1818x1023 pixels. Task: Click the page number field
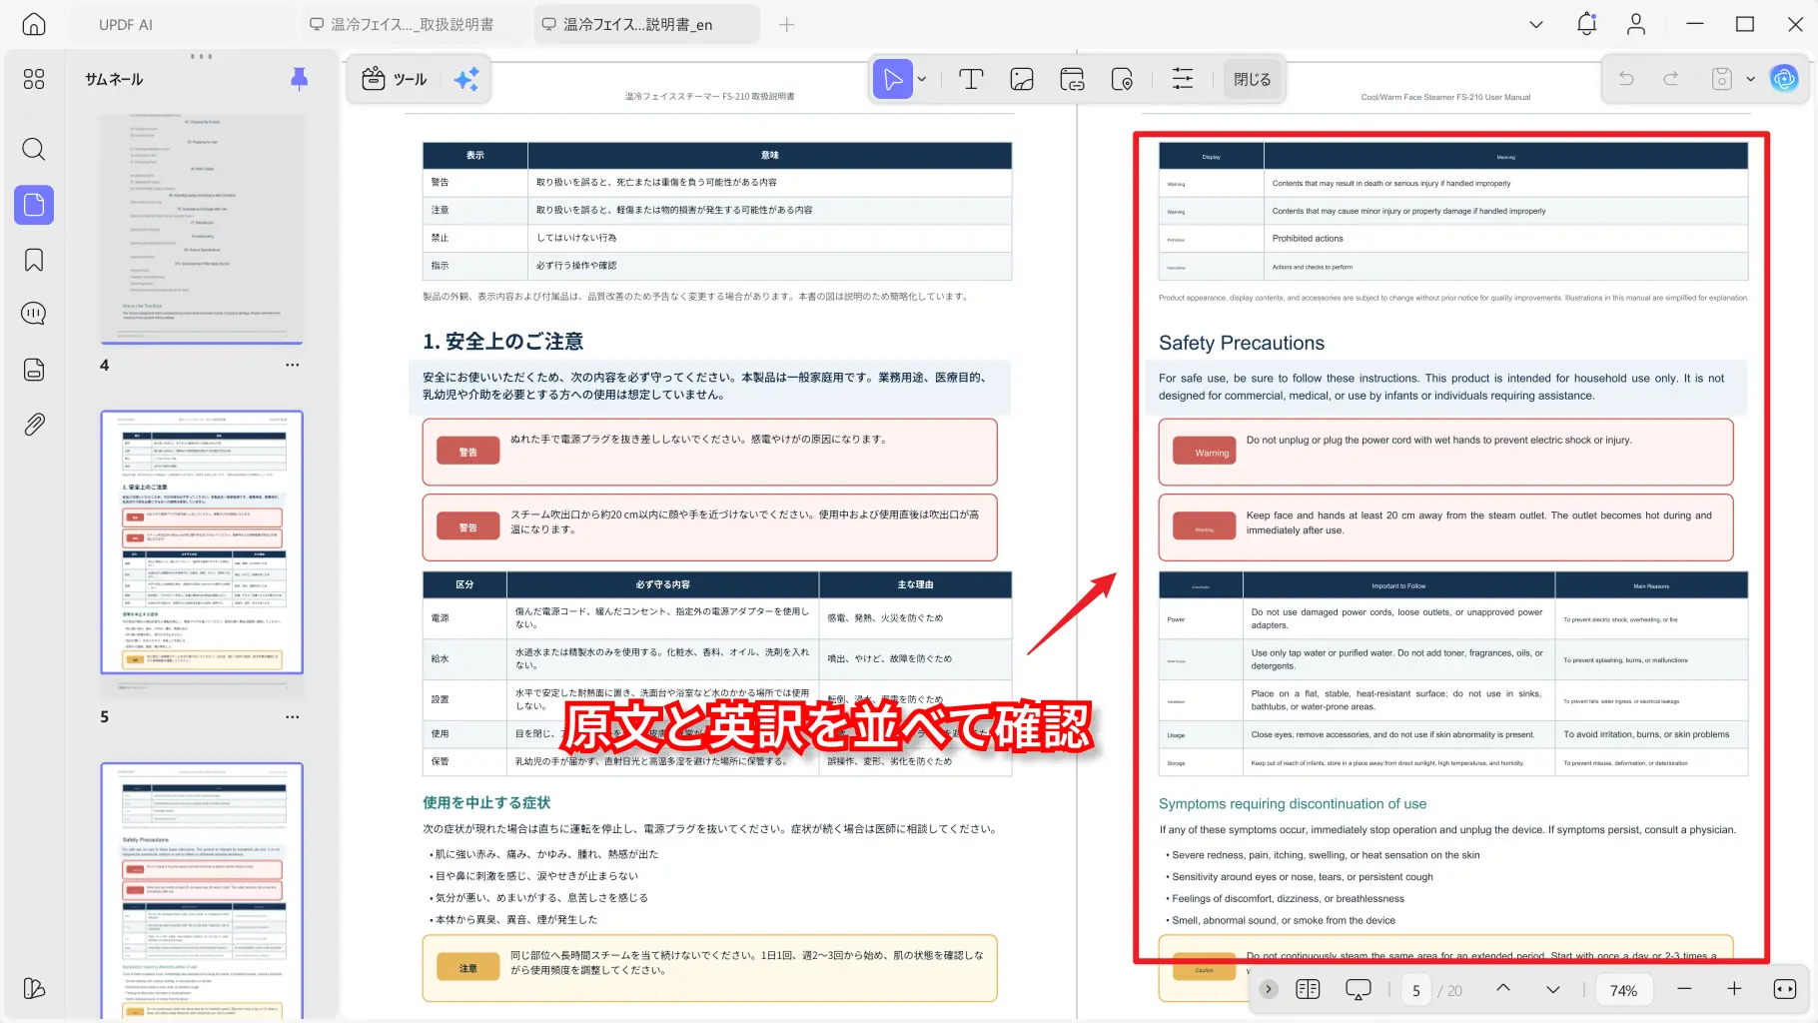(x=1415, y=990)
